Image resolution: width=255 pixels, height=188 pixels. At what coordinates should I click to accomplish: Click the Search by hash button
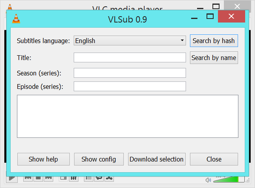coord(214,41)
